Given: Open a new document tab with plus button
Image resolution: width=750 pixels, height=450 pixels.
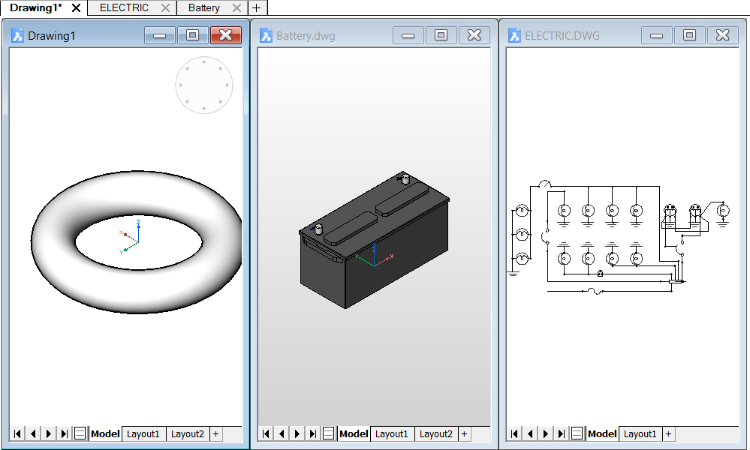Looking at the screenshot, I should pos(257,7).
